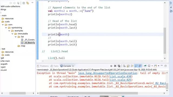
Task: Terminate the console process (stop icon)
Action: (111, 66)
